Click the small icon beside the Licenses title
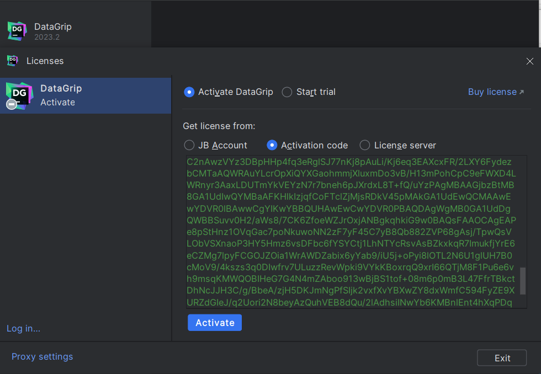The width and height of the screenshot is (541, 374). [13, 61]
